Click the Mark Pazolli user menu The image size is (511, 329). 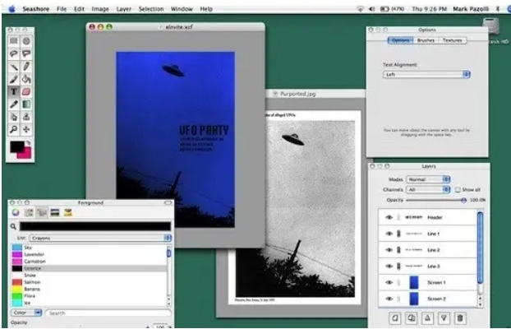471,9
